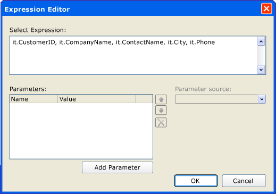
Task: Move parameter down with the down arrow button
Action: (161, 111)
